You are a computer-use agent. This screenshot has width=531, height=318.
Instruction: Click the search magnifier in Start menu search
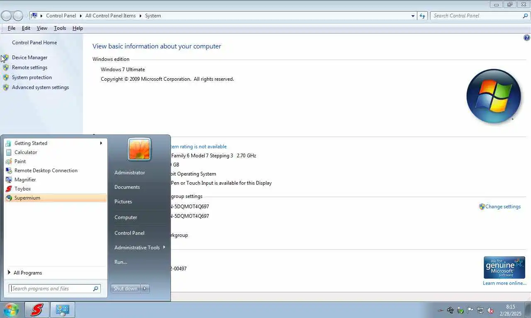coord(95,289)
